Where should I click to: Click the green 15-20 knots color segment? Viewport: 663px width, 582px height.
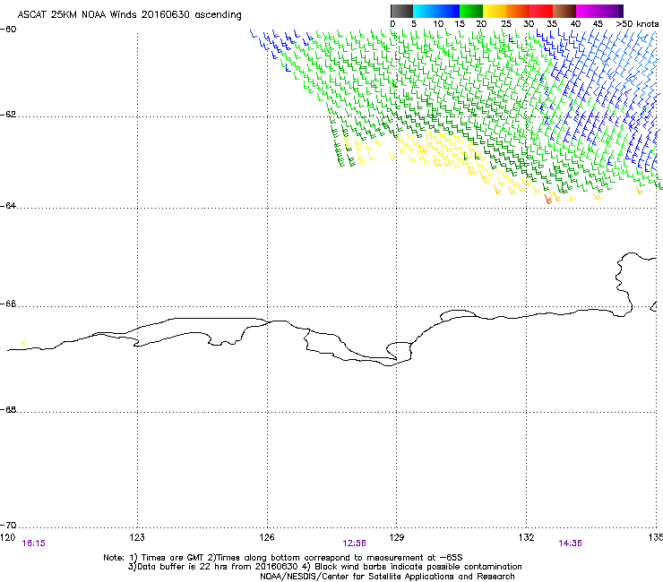tap(471, 11)
